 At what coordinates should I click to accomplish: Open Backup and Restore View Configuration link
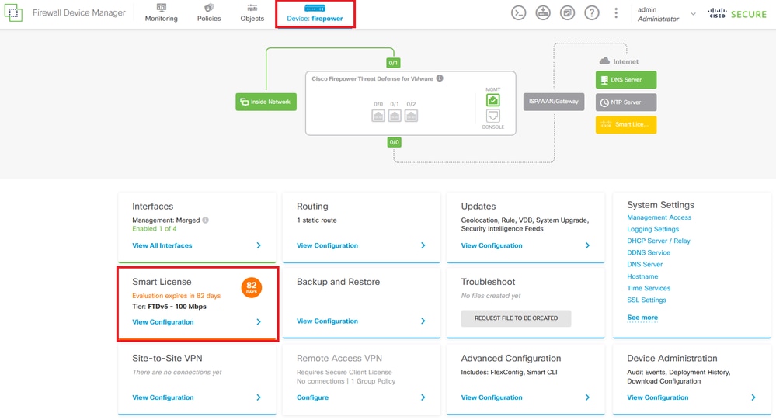pos(327,321)
